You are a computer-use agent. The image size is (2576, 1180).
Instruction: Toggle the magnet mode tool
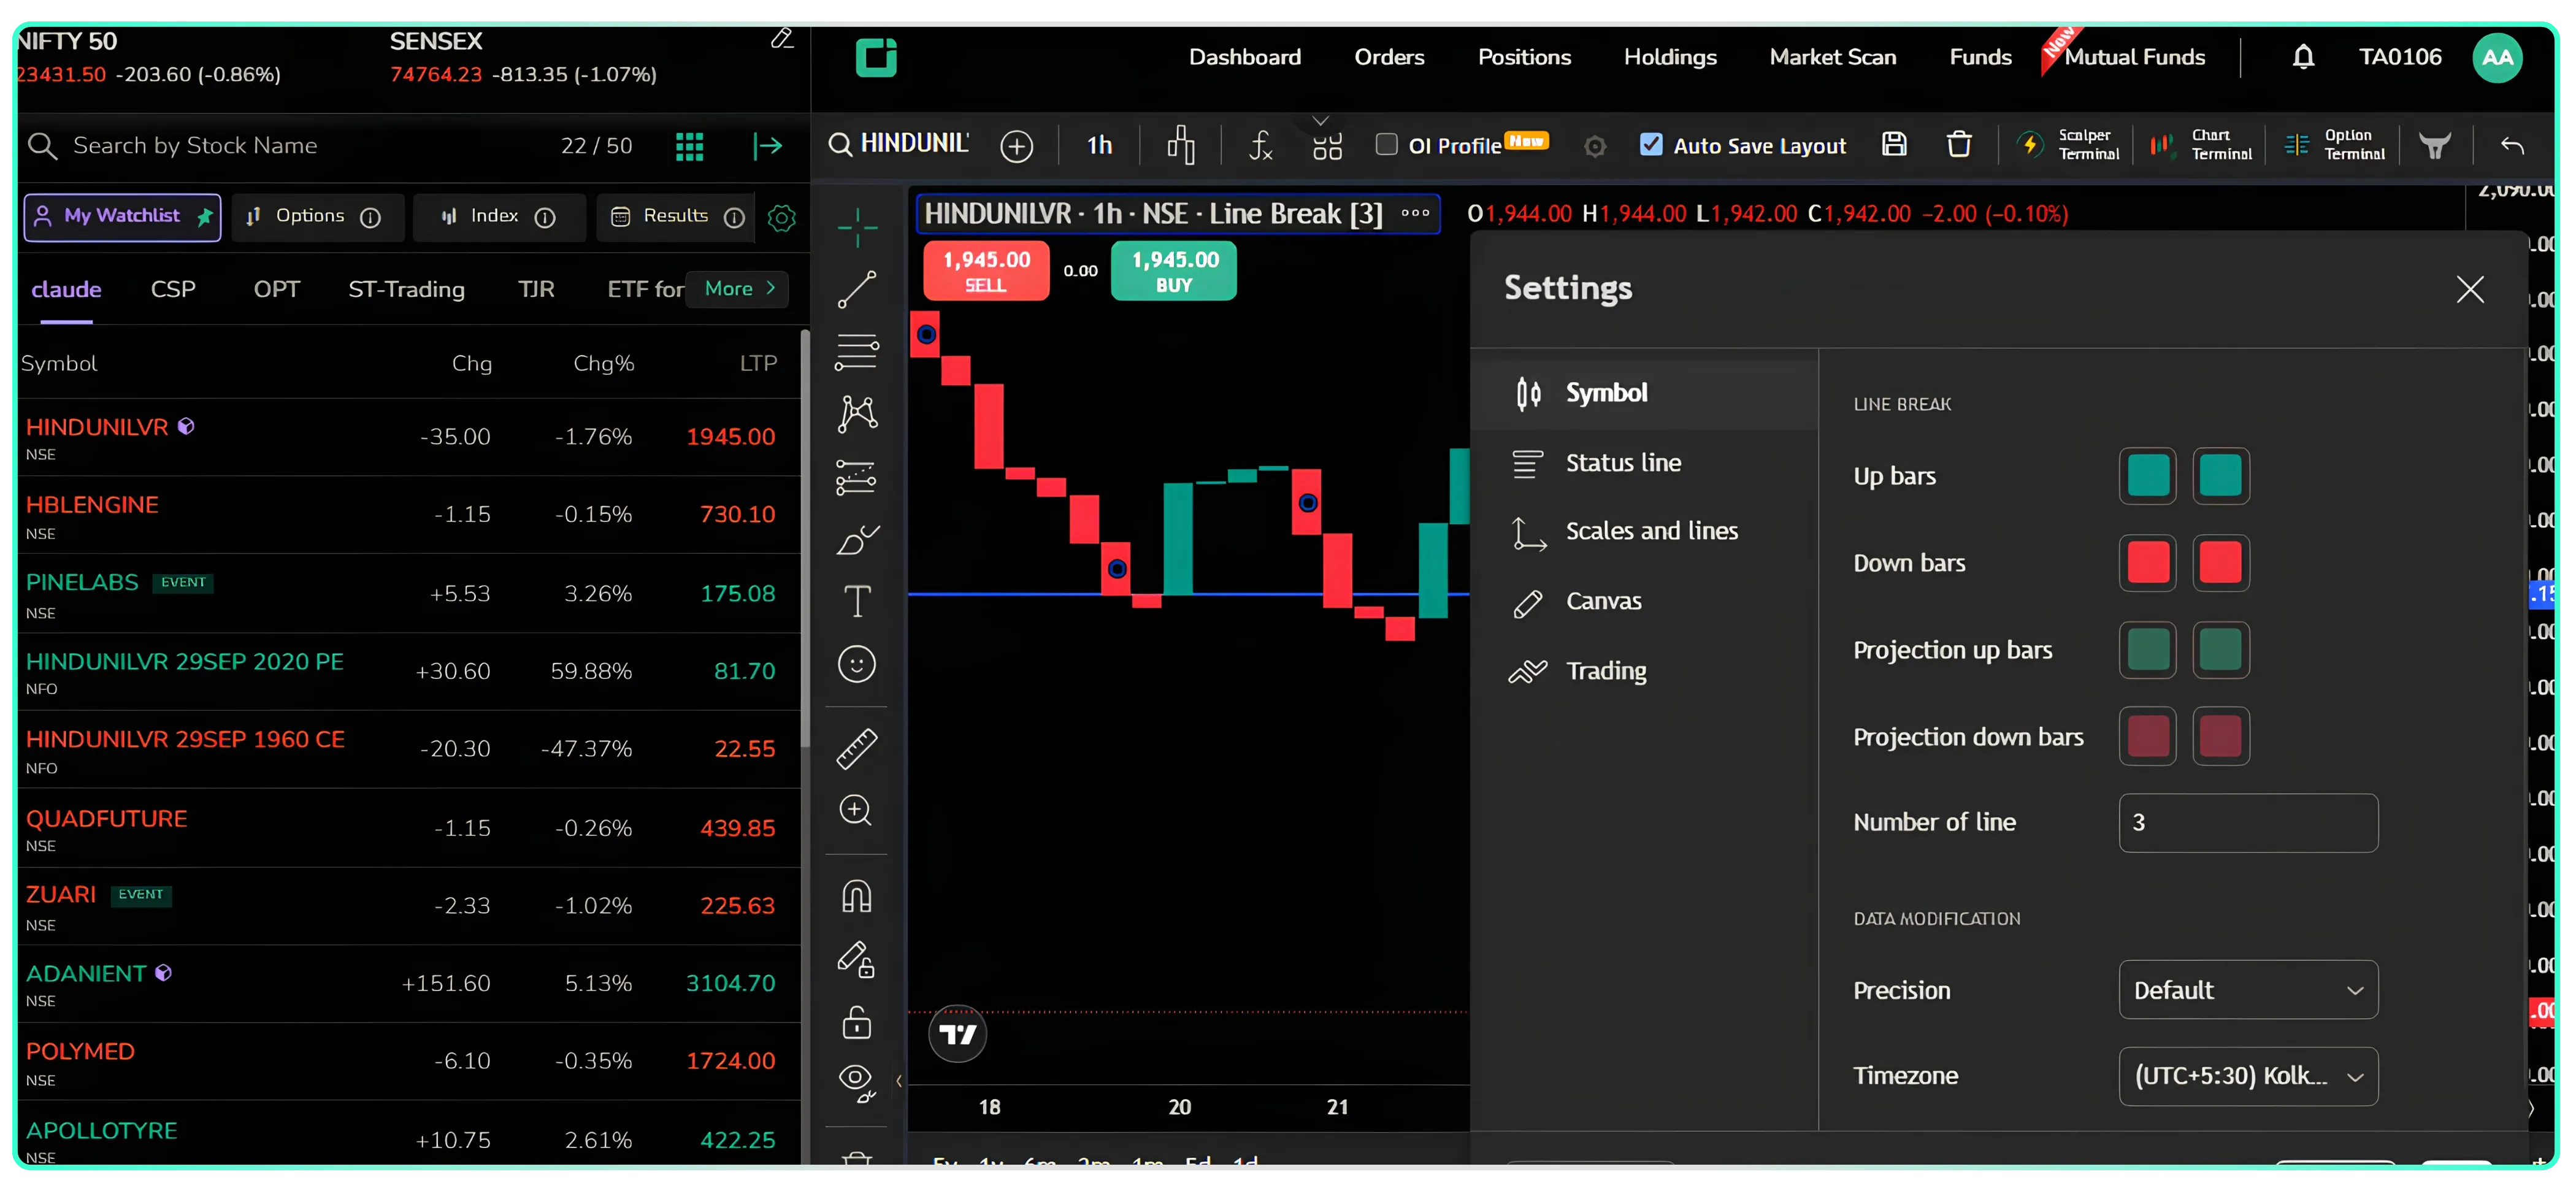pyautogui.click(x=857, y=896)
